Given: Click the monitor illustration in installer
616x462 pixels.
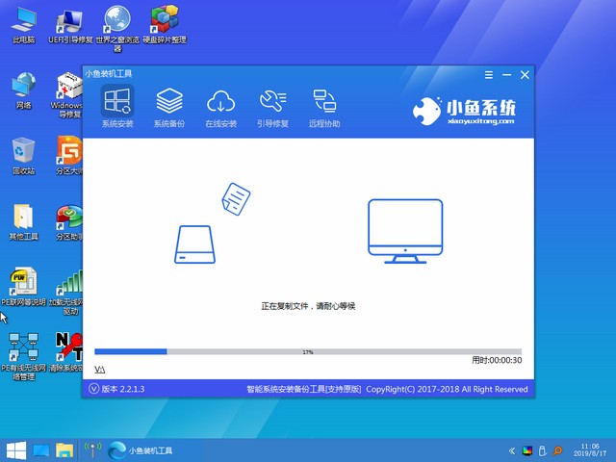Looking at the screenshot, I should pos(404,231).
